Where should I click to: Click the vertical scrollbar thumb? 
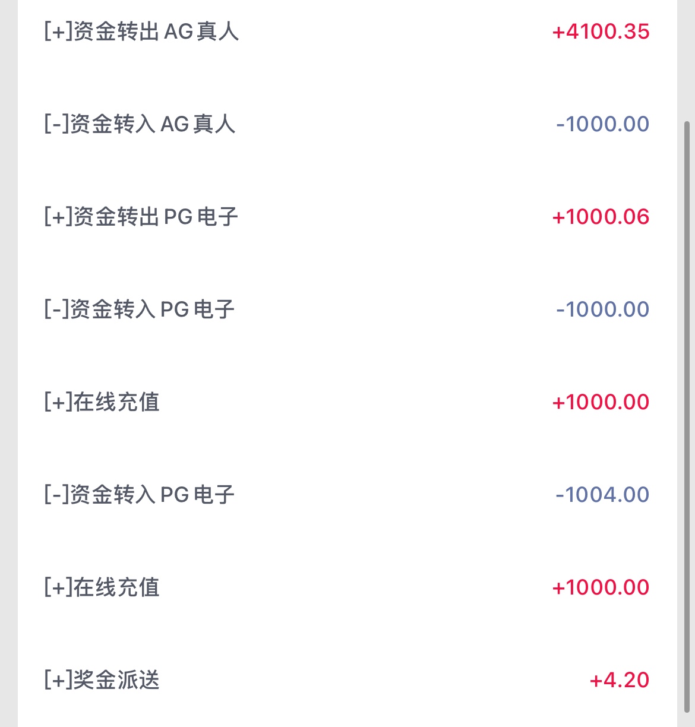687,416
